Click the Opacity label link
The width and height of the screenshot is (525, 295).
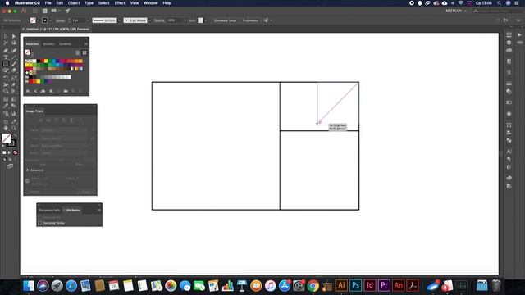click(x=159, y=20)
